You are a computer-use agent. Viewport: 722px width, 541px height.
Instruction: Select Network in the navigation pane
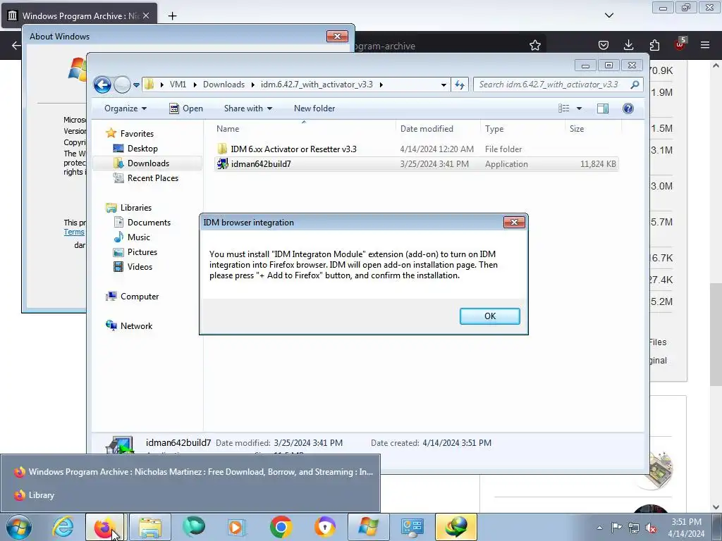(x=136, y=326)
